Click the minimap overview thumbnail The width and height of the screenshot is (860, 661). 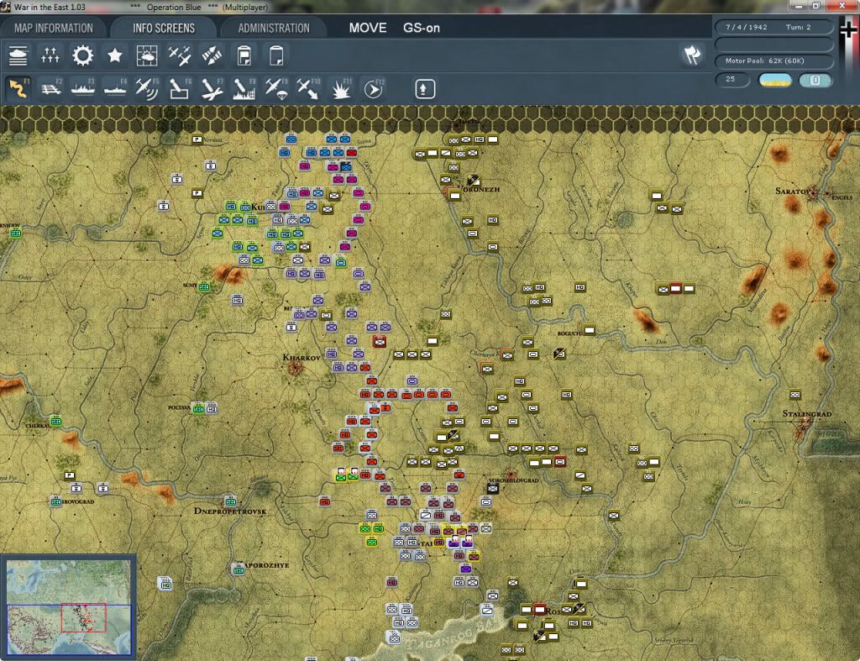click(x=69, y=606)
